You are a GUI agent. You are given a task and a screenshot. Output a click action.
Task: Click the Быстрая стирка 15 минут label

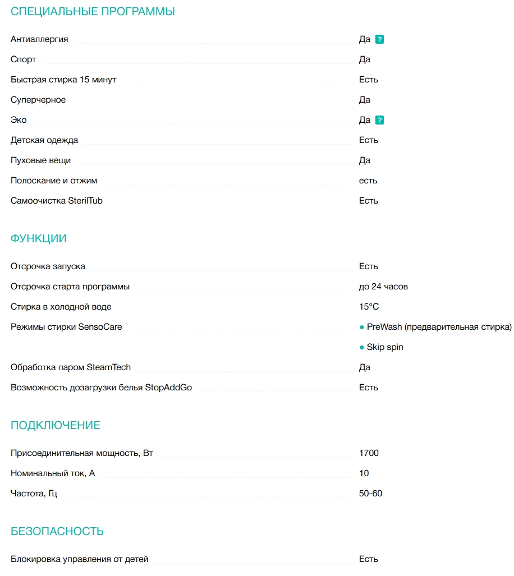(x=63, y=80)
